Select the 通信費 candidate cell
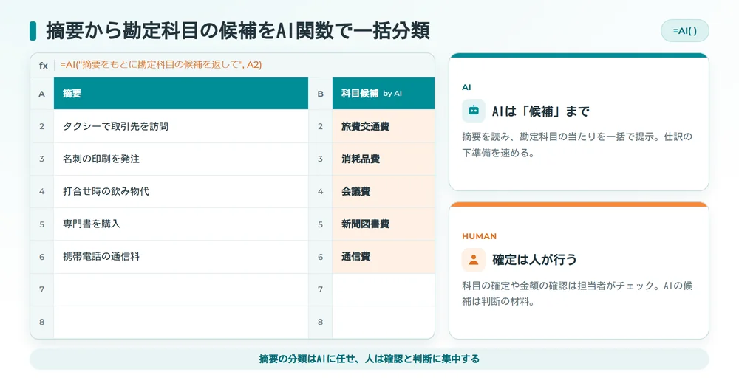This screenshot has height=386, width=739. click(383, 257)
